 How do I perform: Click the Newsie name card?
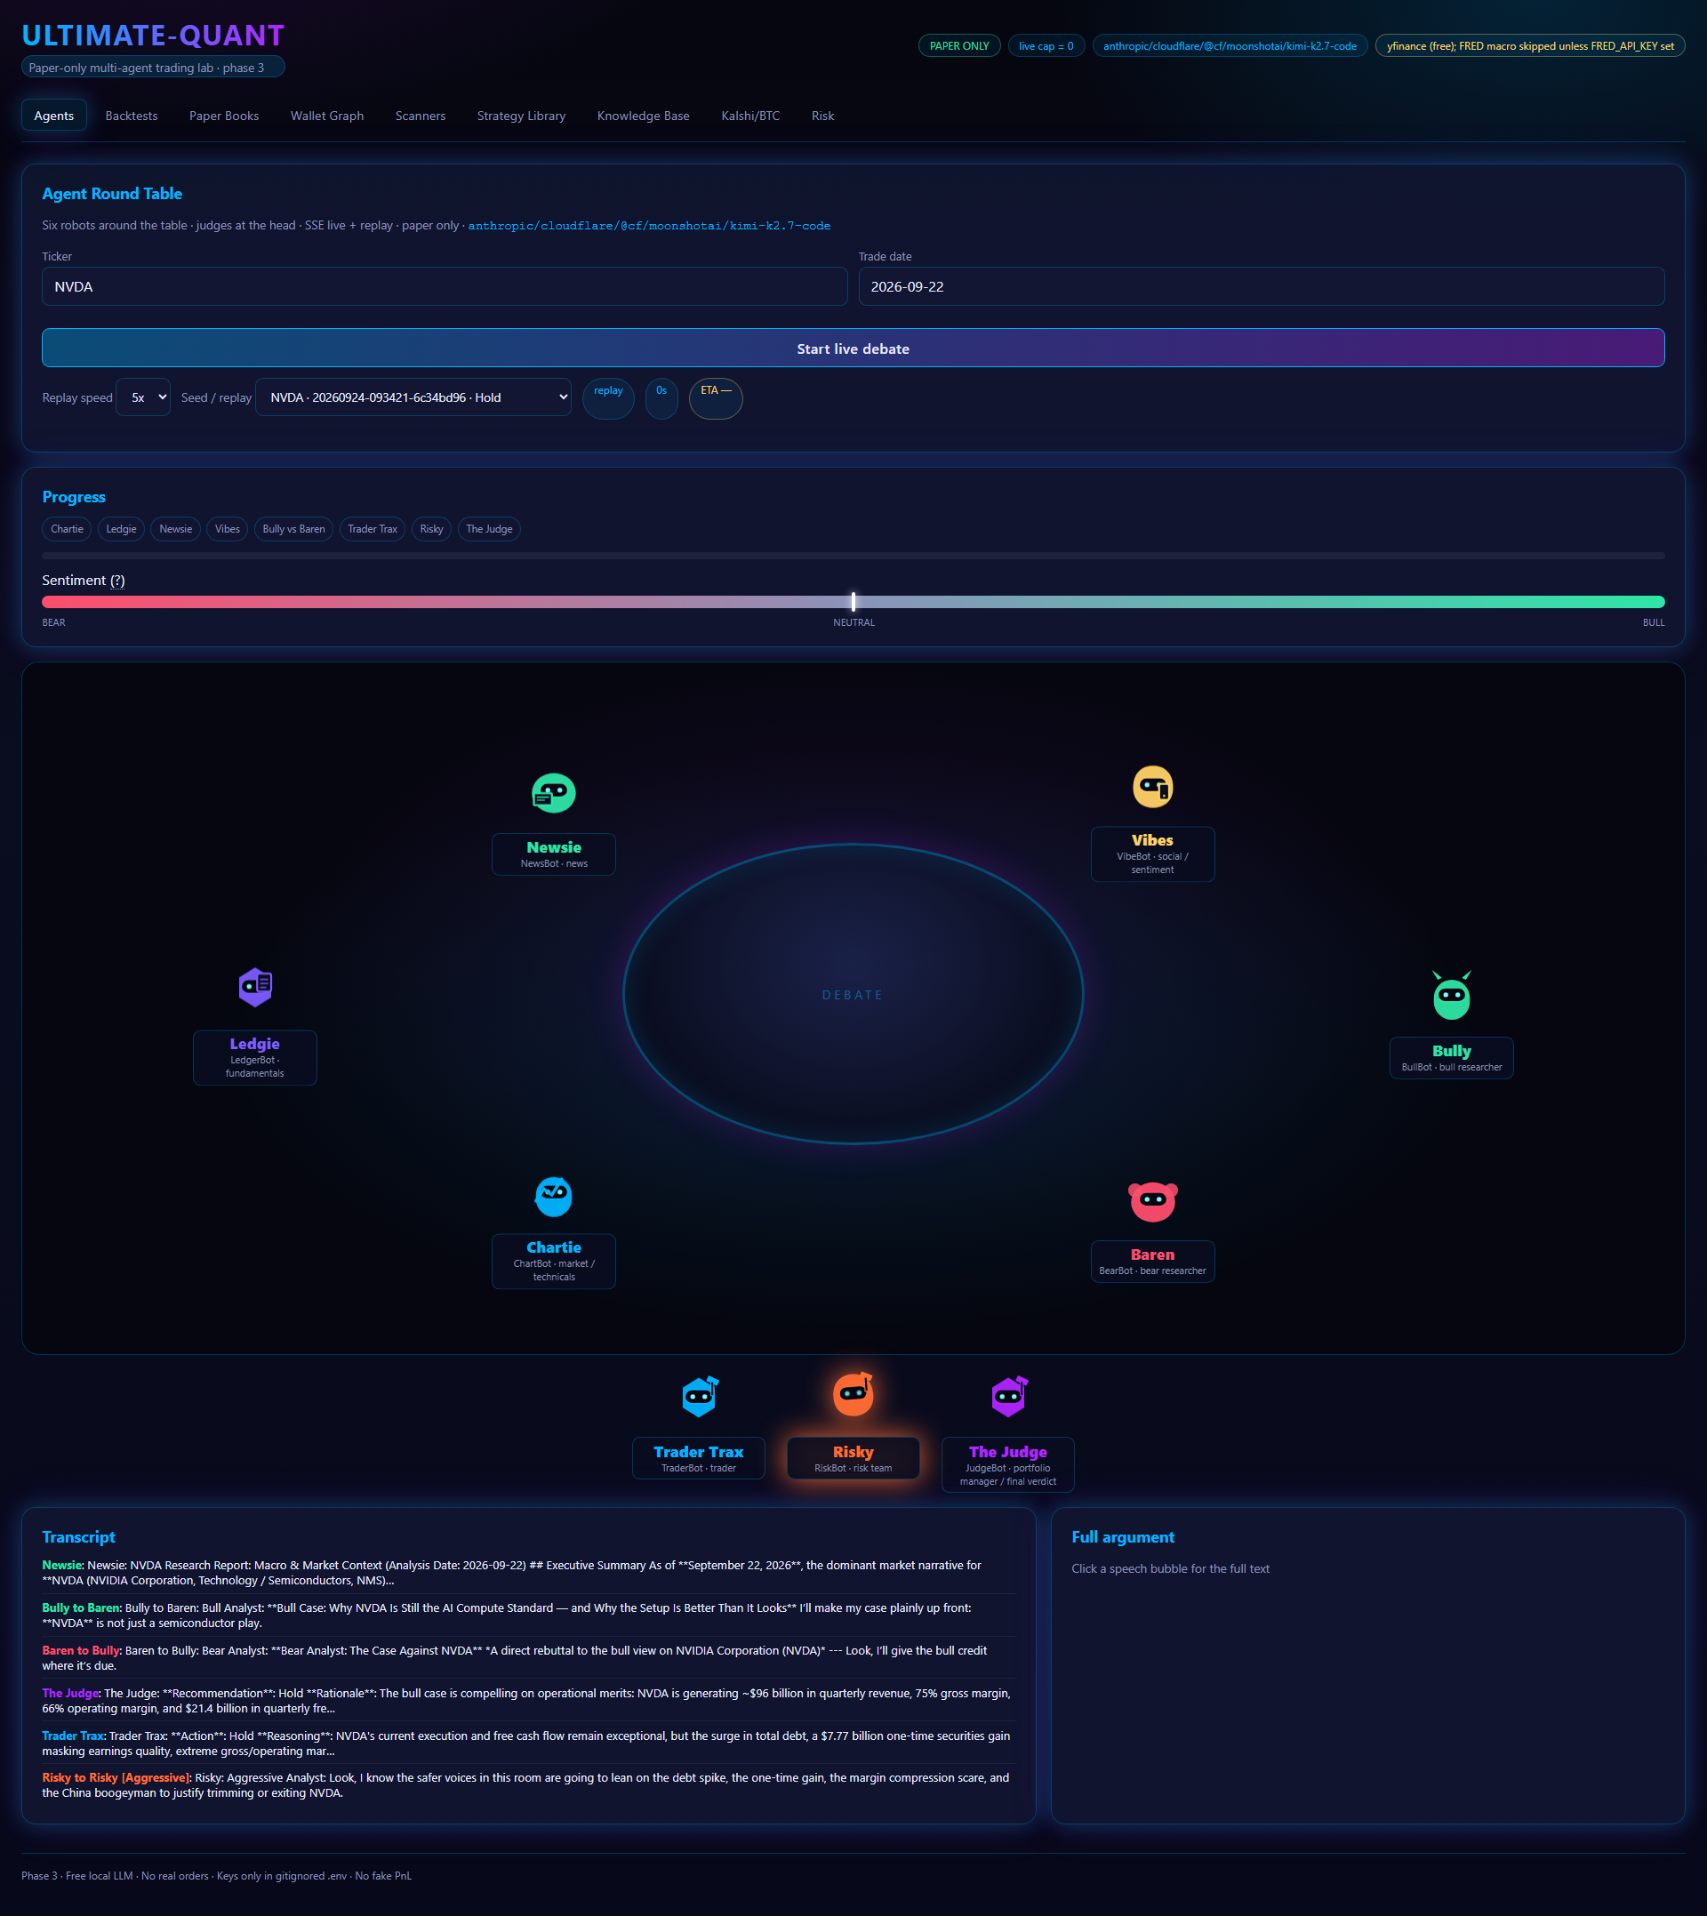tap(553, 854)
